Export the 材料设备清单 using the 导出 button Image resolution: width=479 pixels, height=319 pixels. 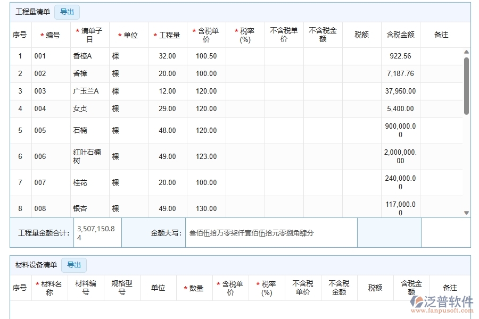point(74,265)
